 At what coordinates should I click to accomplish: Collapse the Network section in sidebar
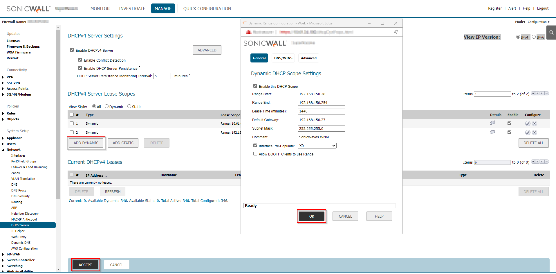pyautogui.click(x=3, y=150)
